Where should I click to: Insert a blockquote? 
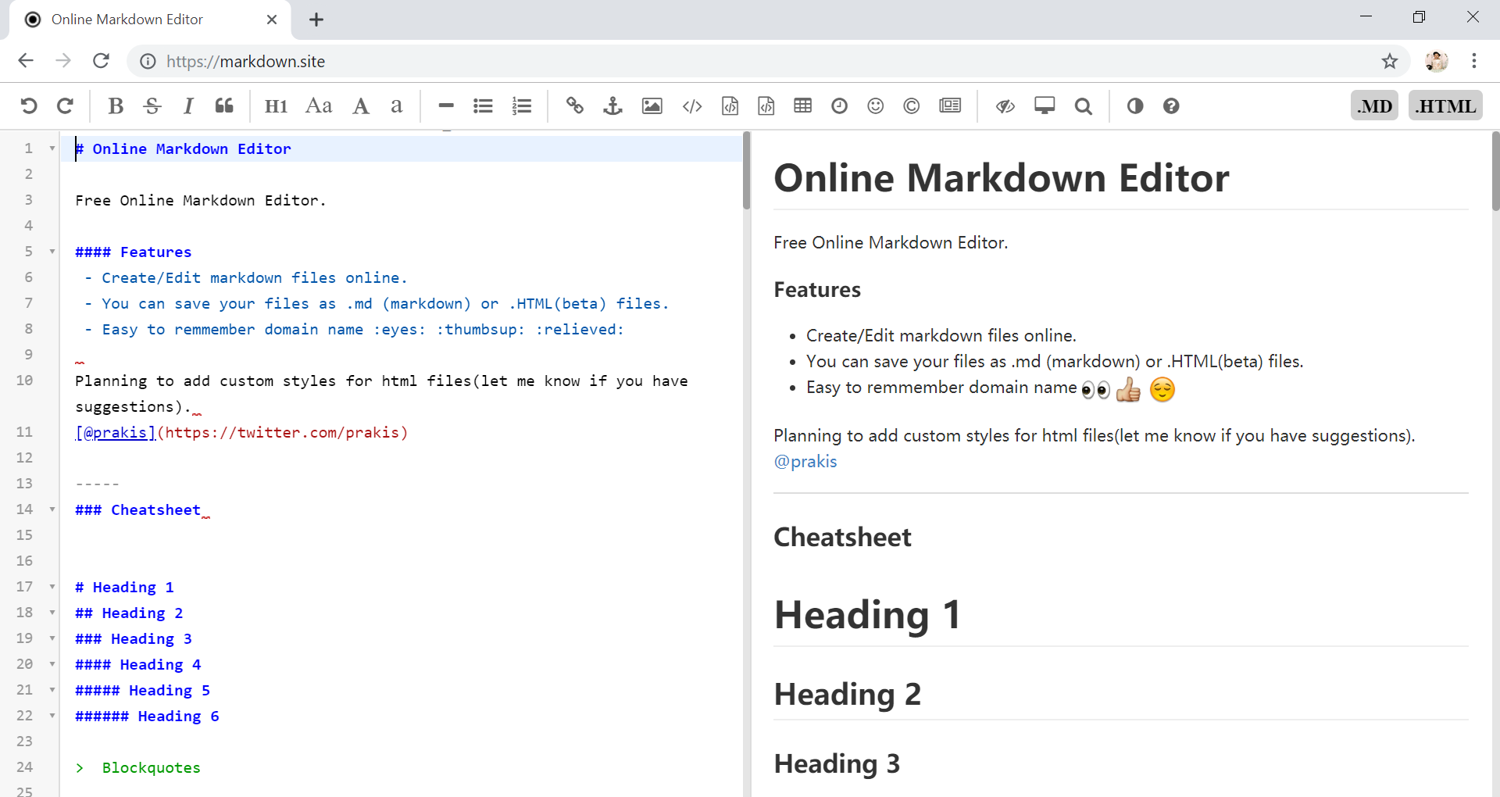click(223, 105)
